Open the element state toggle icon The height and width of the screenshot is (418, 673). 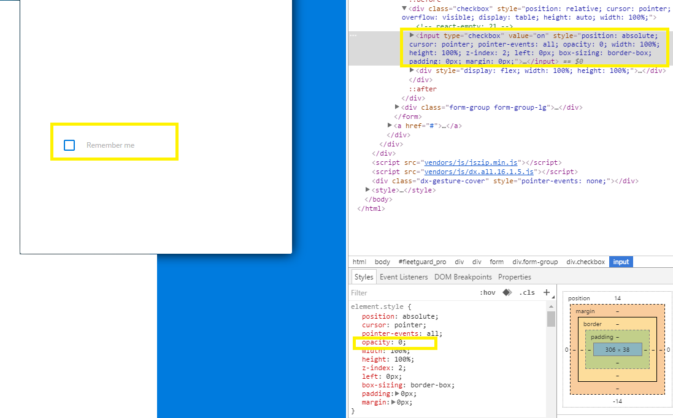pyautogui.click(x=507, y=292)
